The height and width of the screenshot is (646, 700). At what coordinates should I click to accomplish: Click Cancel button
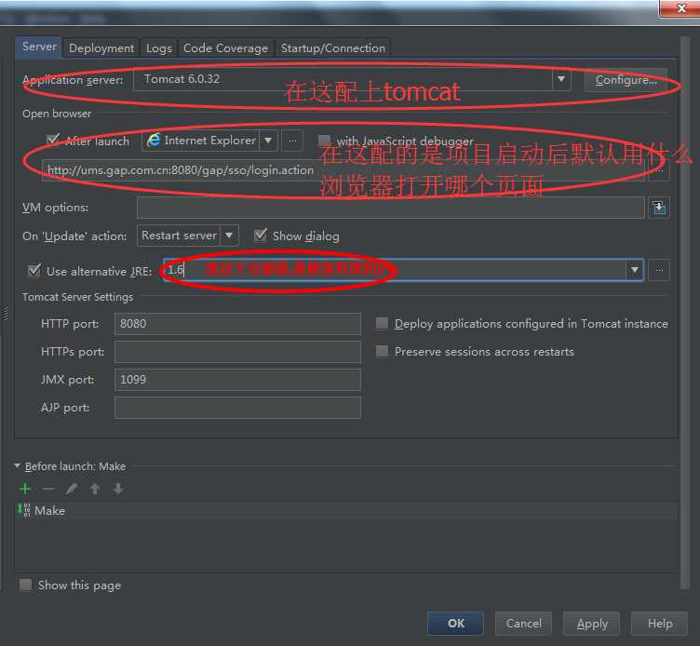tap(524, 624)
